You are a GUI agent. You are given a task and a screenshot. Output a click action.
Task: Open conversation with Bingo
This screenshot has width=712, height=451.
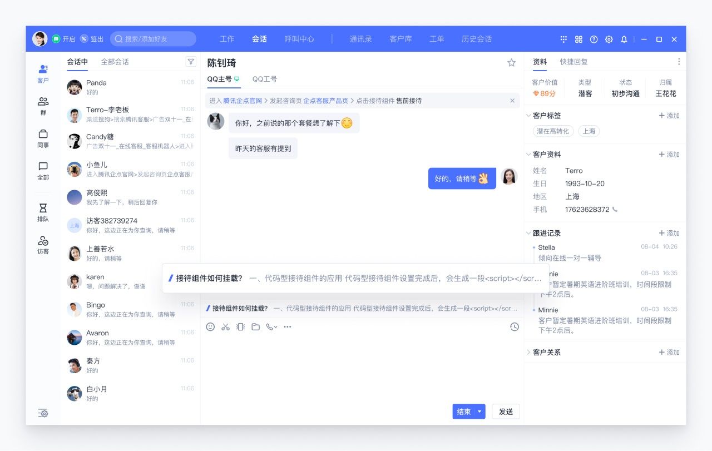pos(131,310)
